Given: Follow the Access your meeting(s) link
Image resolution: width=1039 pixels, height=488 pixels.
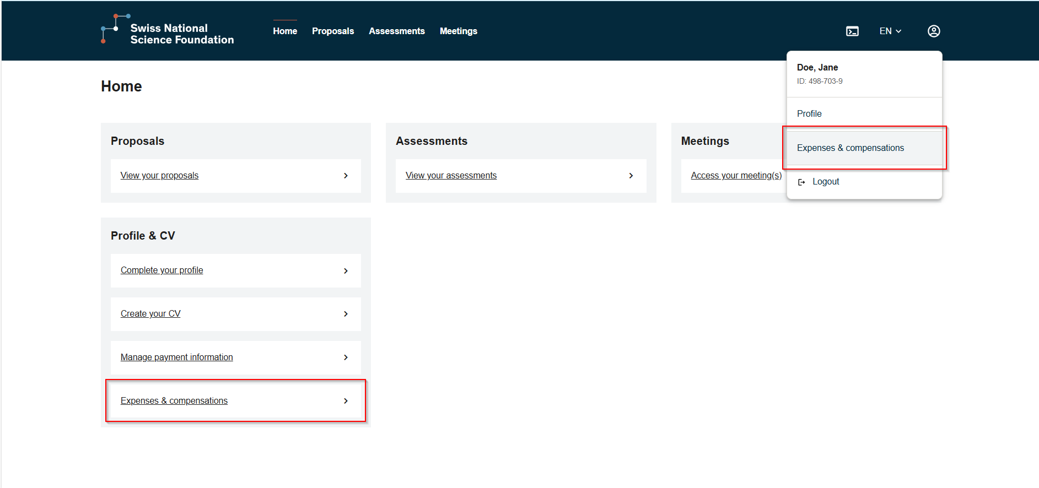Looking at the screenshot, I should (x=736, y=176).
